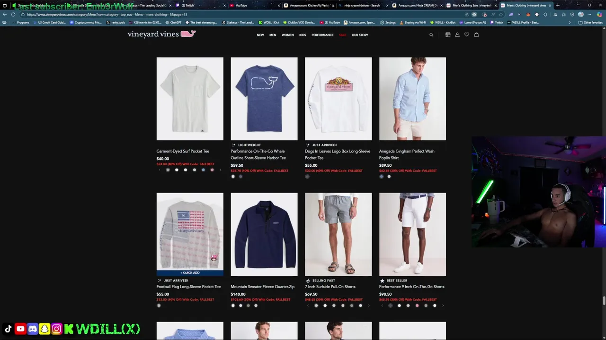Select white swatch on Anegada Gingham Shirt
The width and height of the screenshot is (606, 340).
coord(389,177)
